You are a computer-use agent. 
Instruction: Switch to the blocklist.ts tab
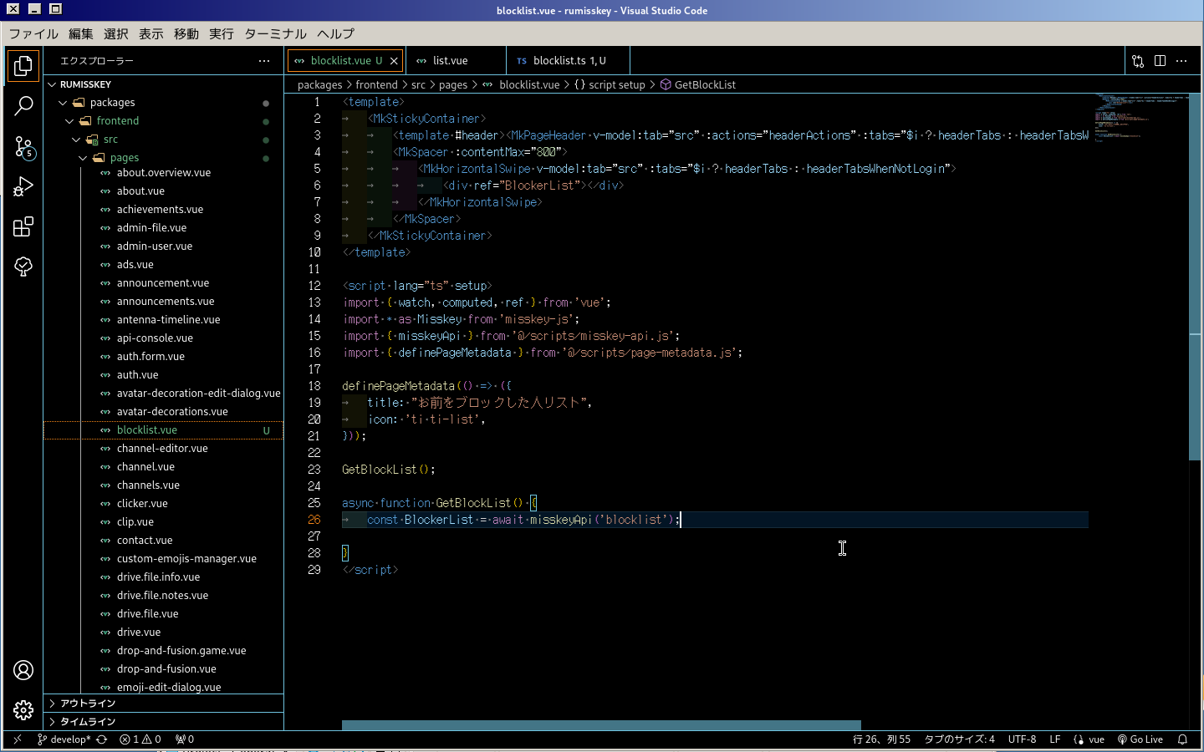tap(569, 61)
